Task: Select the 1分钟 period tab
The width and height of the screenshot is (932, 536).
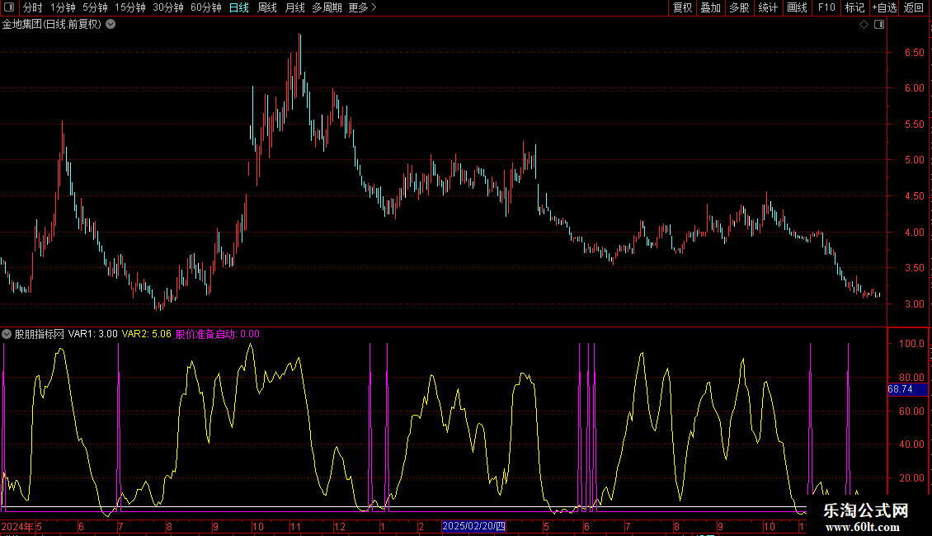Action: point(63,7)
